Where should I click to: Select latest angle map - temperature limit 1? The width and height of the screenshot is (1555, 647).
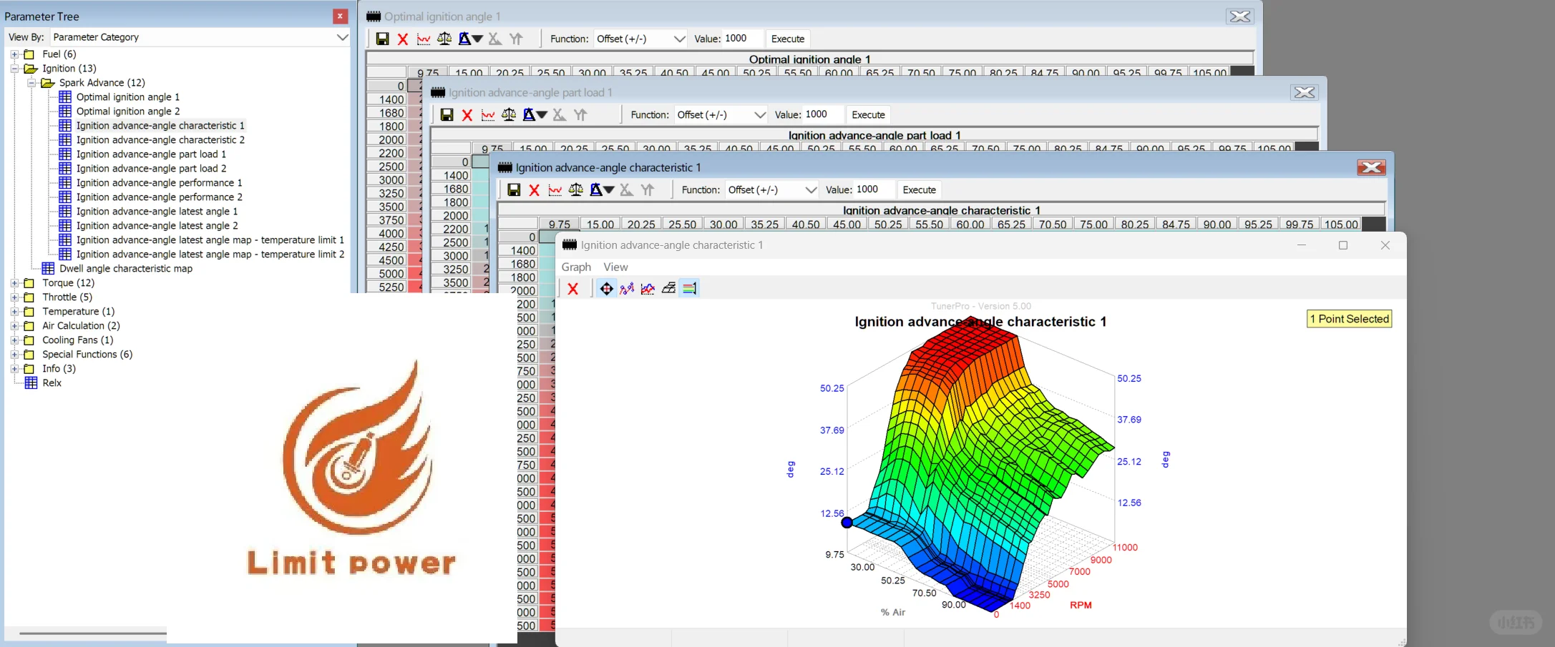[x=210, y=240]
